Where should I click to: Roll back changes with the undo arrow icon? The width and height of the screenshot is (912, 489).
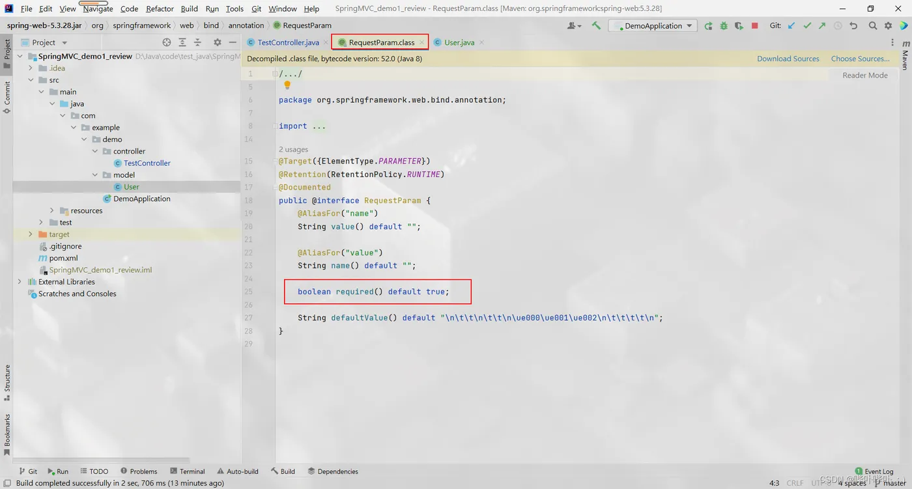point(853,25)
